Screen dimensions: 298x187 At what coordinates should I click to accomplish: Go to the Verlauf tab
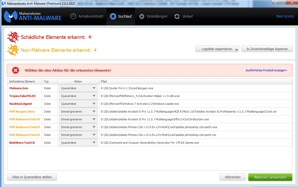184,16
